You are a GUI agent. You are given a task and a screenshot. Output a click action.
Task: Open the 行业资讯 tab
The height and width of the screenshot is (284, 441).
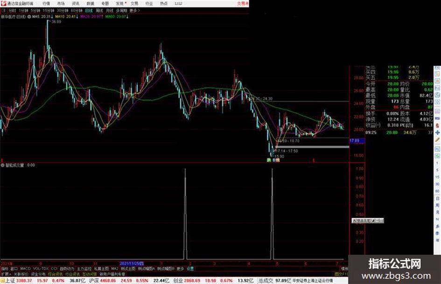pos(72,274)
